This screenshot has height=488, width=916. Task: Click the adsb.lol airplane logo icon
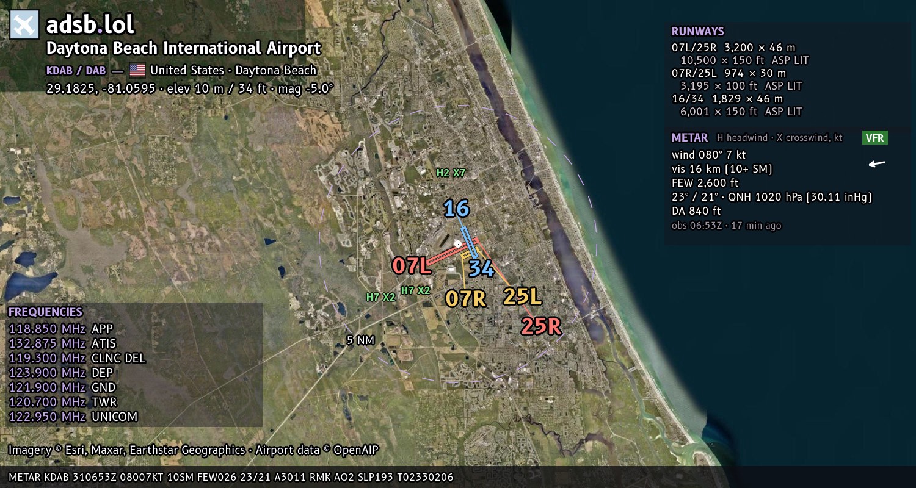[x=24, y=25]
